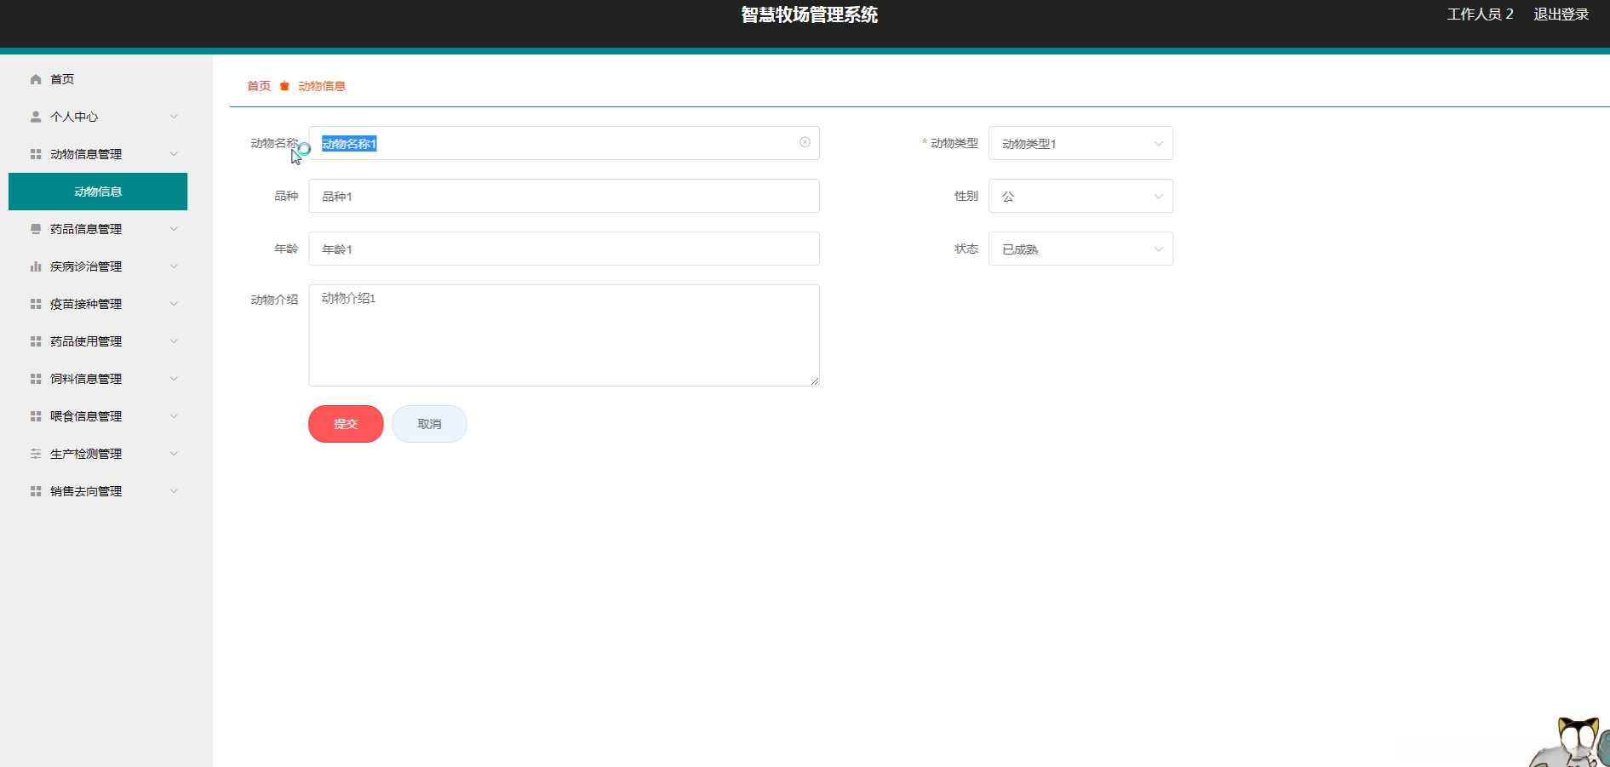Click the grid icon beside 喂食信息管理
The height and width of the screenshot is (767, 1610).
(36, 416)
